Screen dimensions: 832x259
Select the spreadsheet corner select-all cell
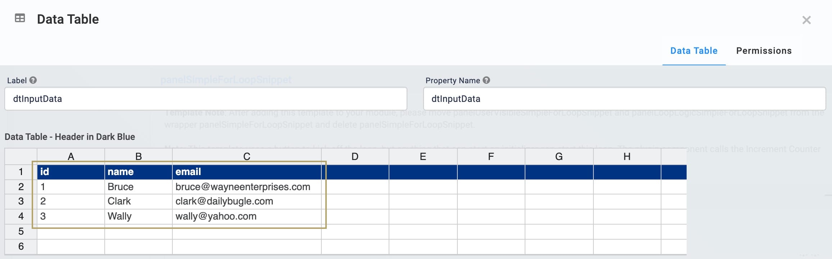tap(21, 156)
